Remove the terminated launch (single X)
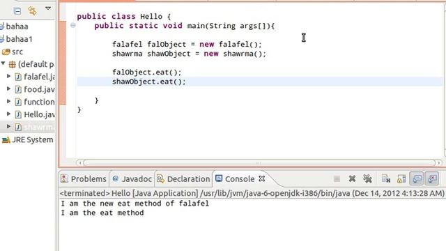Viewport: 446px width, 251px height. (x=352, y=178)
